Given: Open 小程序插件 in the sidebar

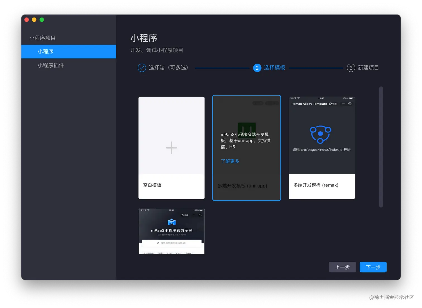Looking at the screenshot, I should click(x=51, y=65).
